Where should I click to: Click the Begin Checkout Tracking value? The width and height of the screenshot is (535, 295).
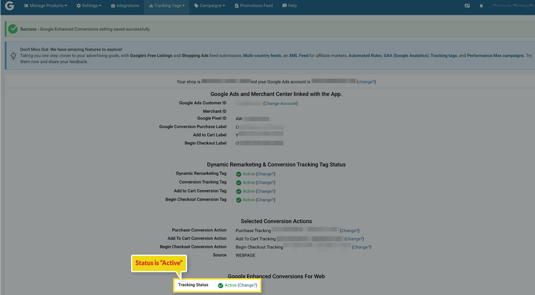pyautogui.click(x=259, y=247)
